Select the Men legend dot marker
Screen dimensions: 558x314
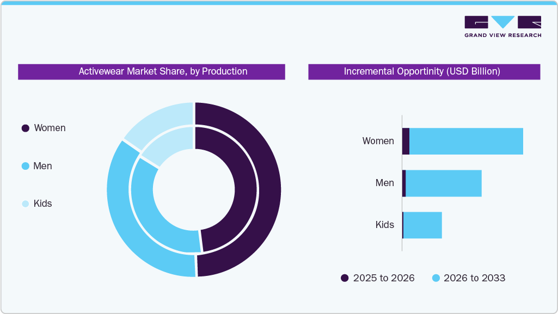24,166
